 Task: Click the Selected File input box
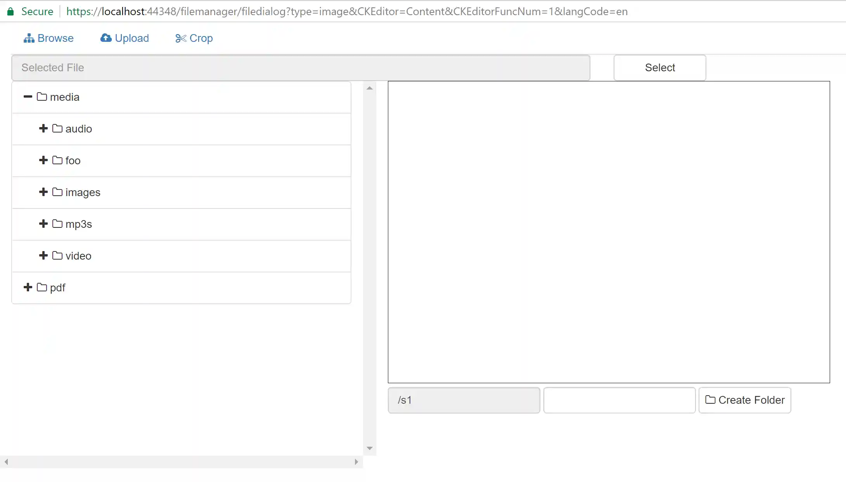[x=301, y=67]
